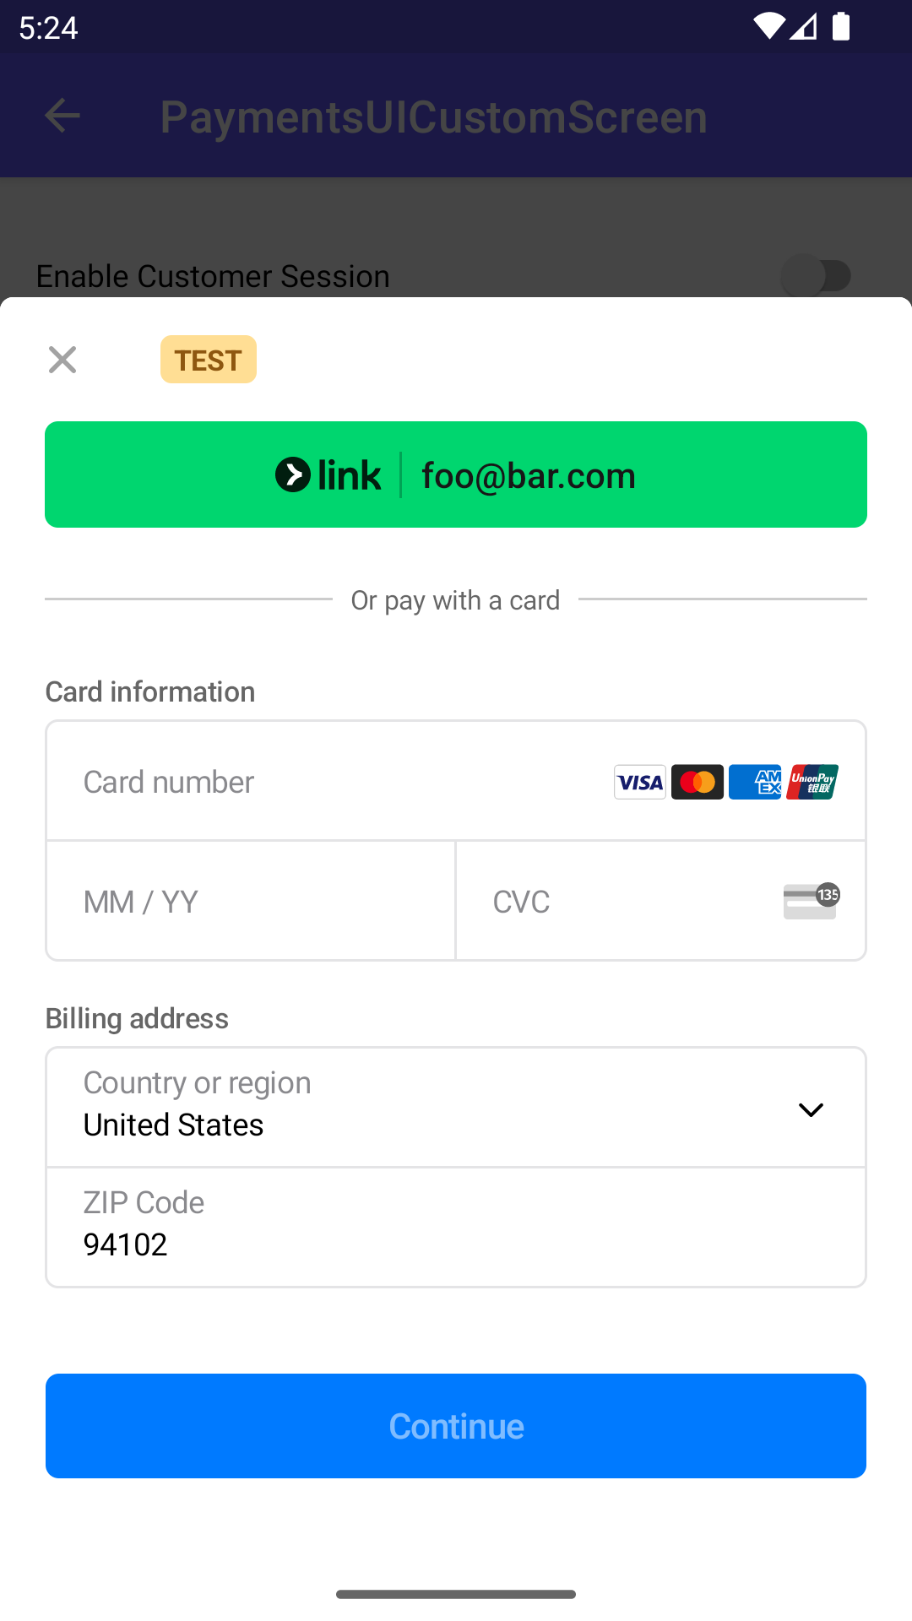Click the Visa card brand icon
This screenshot has height=1621, width=912.
(640, 782)
